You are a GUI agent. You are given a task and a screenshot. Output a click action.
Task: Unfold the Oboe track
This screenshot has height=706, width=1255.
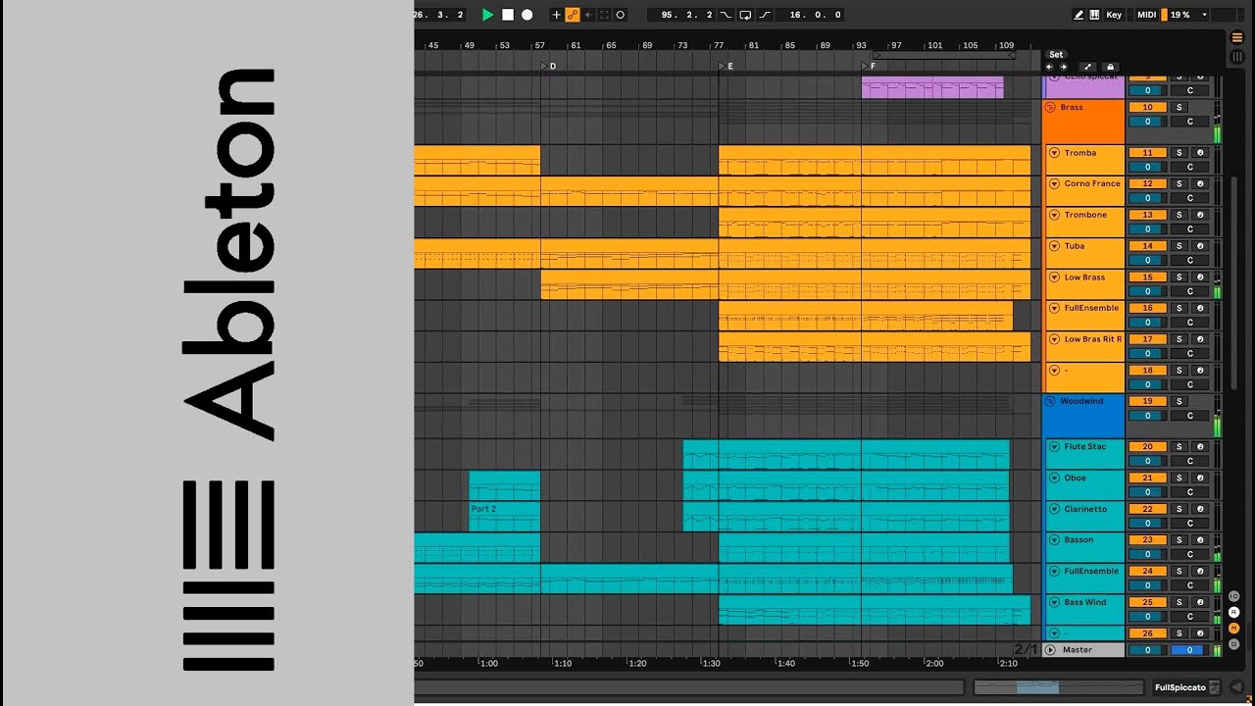[1054, 478]
